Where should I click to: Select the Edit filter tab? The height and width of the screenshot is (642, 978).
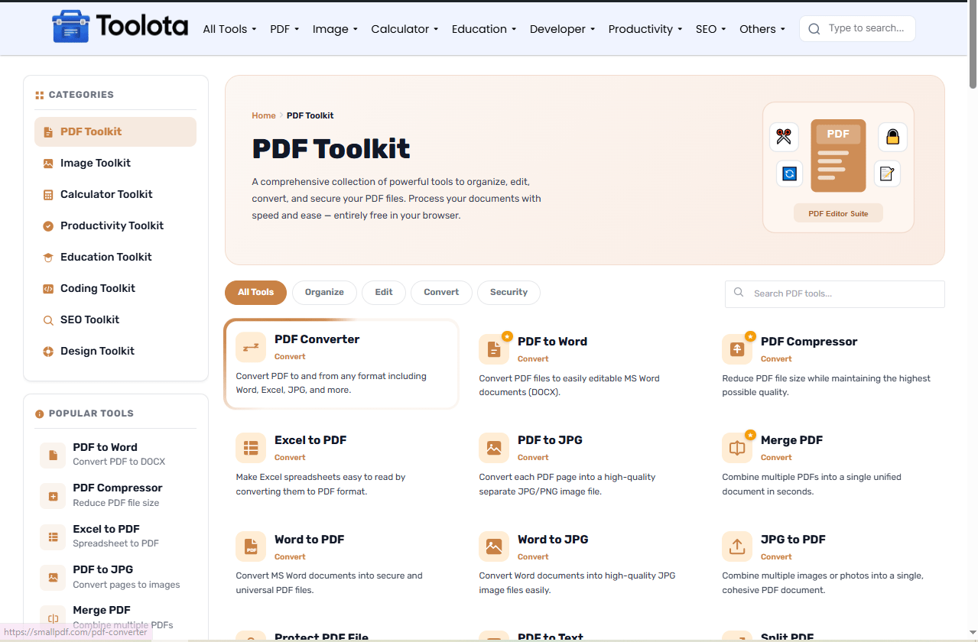pos(384,293)
